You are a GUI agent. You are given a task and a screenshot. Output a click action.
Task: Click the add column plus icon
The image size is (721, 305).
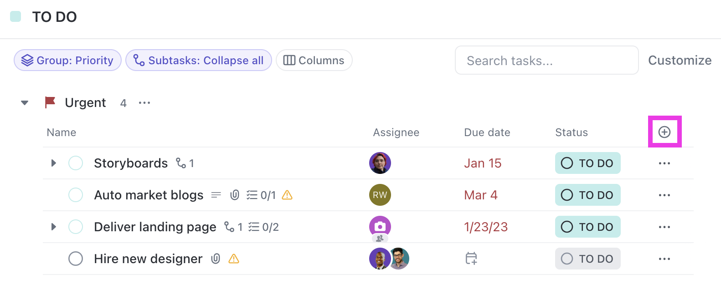point(664,132)
